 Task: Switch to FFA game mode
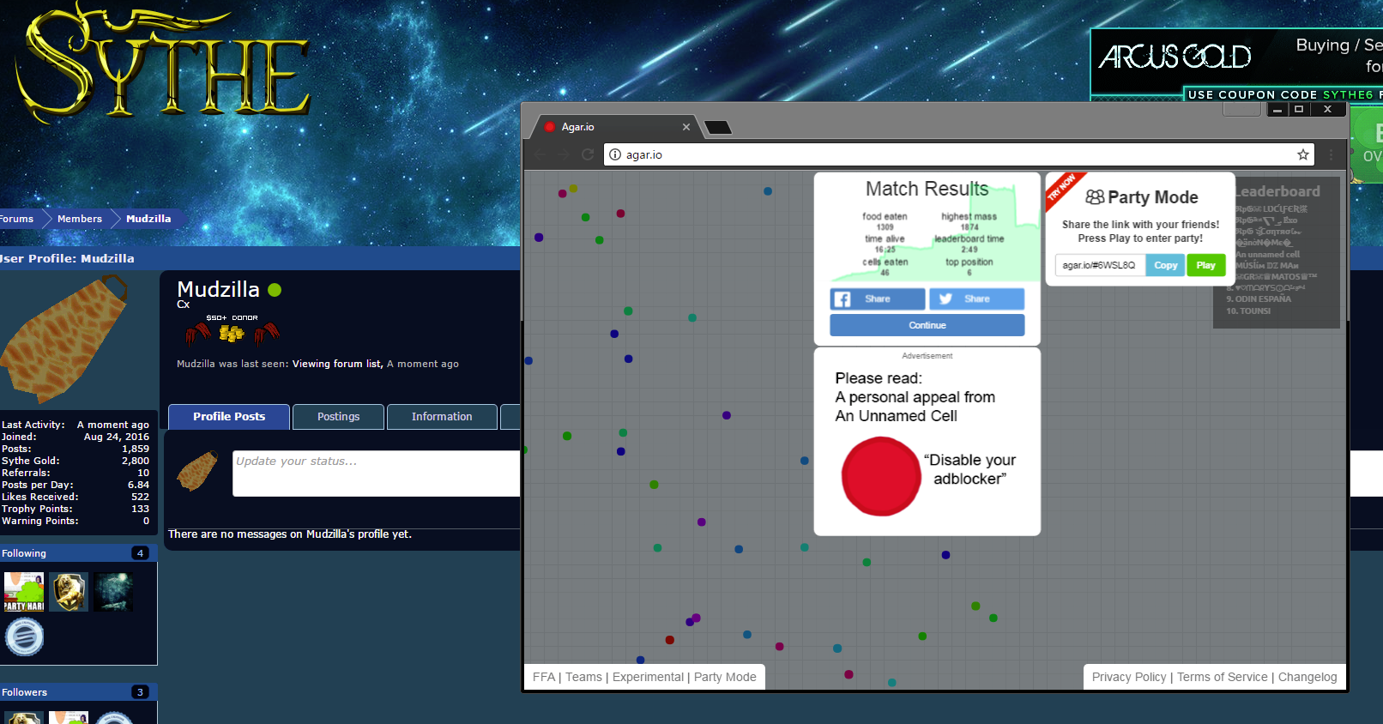tap(544, 677)
